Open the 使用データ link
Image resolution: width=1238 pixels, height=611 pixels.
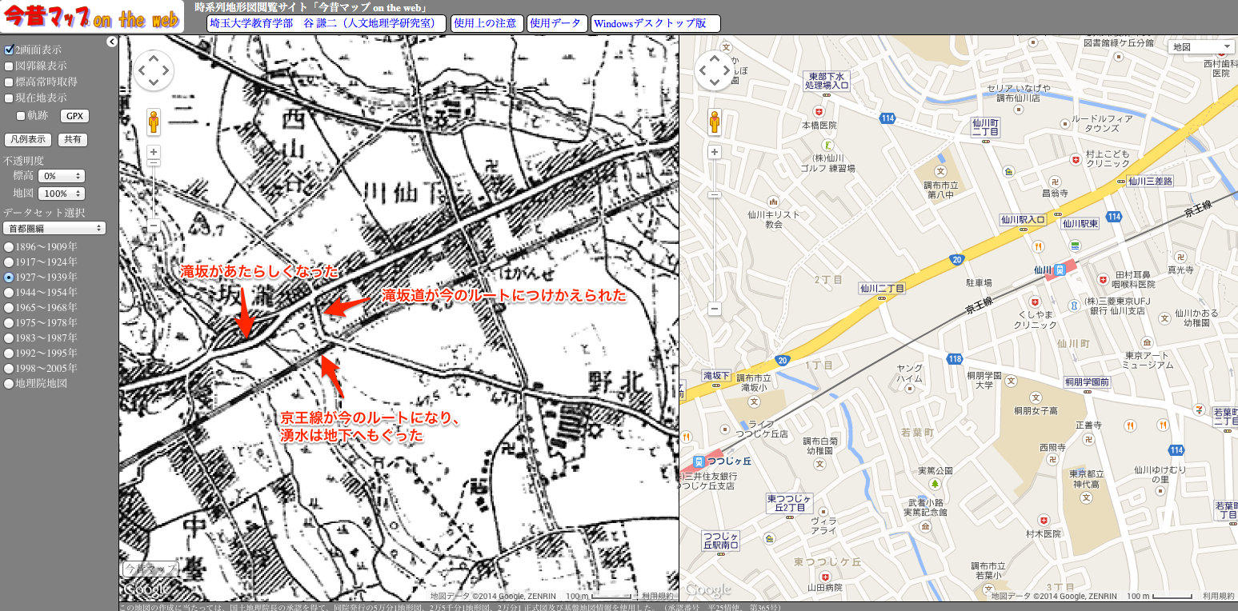(557, 23)
